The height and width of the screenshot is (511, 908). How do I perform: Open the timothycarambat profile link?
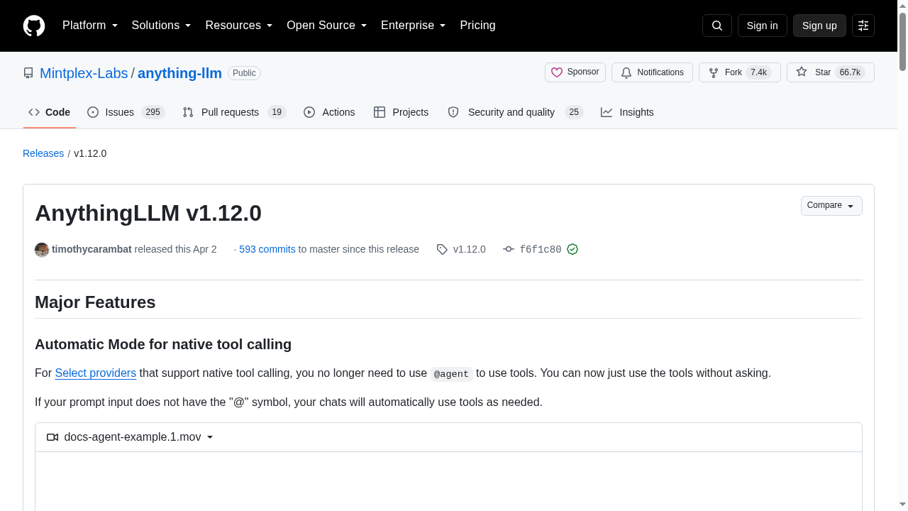[92, 249]
